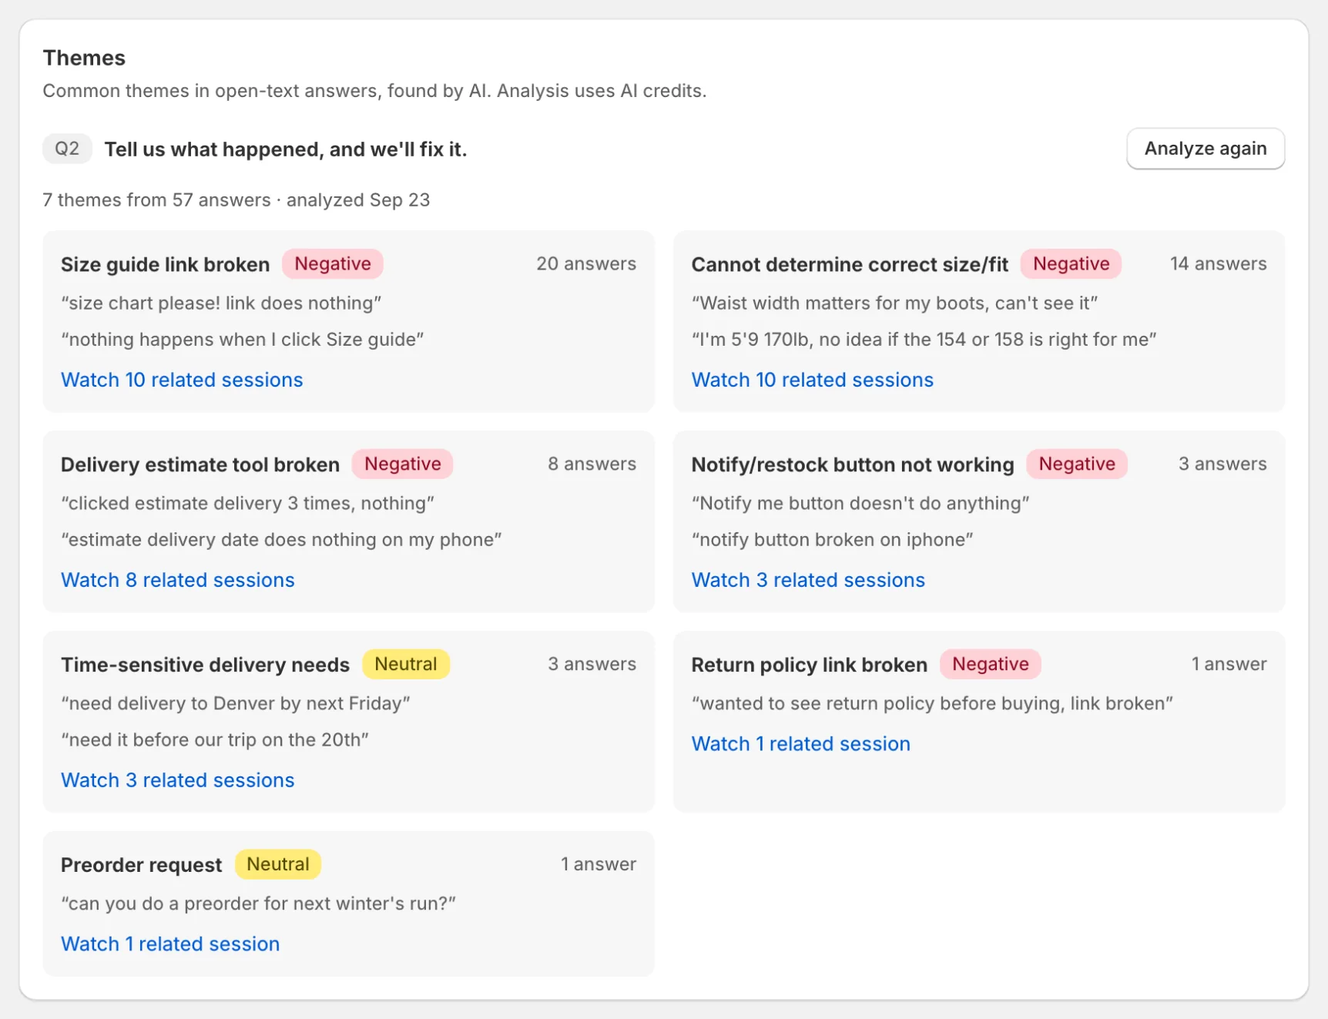Click the 14 answers count
Image resolution: width=1328 pixels, height=1019 pixels.
point(1219,263)
